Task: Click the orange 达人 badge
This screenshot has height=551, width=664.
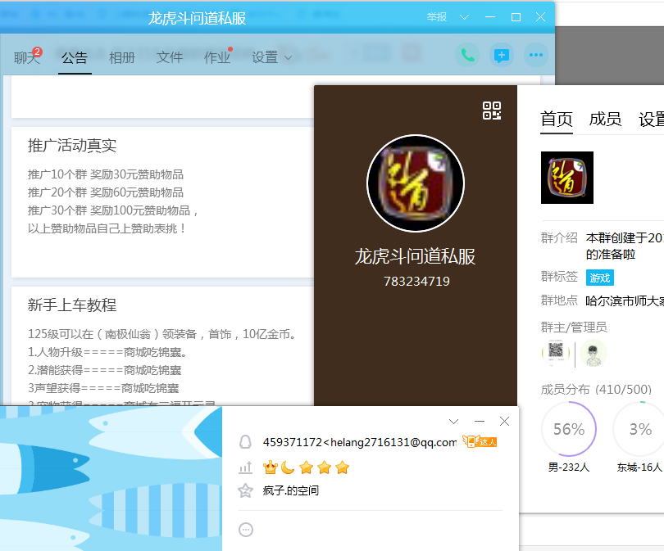Action: tap(480, 442)
